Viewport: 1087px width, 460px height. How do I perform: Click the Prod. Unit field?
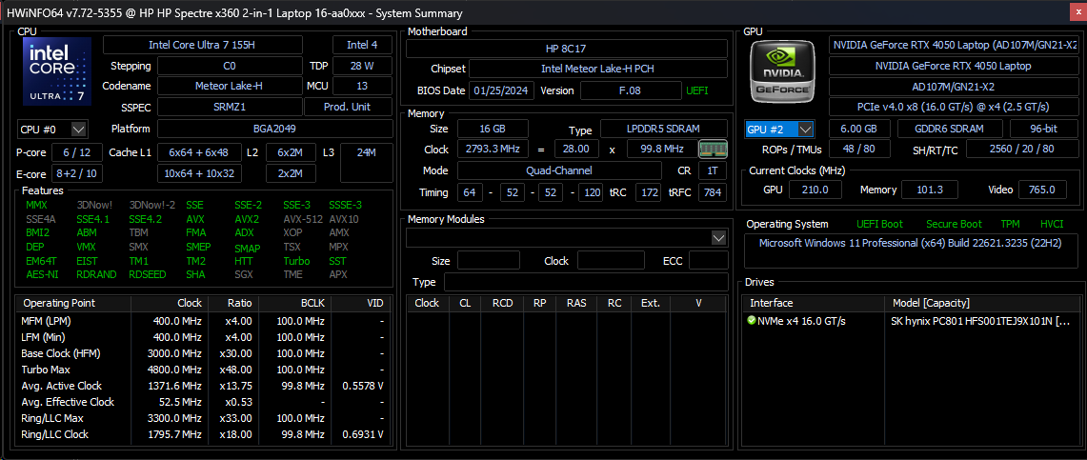coord(348,107)
